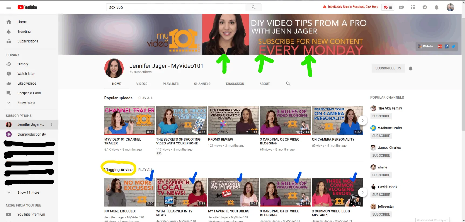The height and width of the screenshot is (222, 465).
Task: Open the Facebook link in banner
Action: pyautogui.click(x=447, y=47)
